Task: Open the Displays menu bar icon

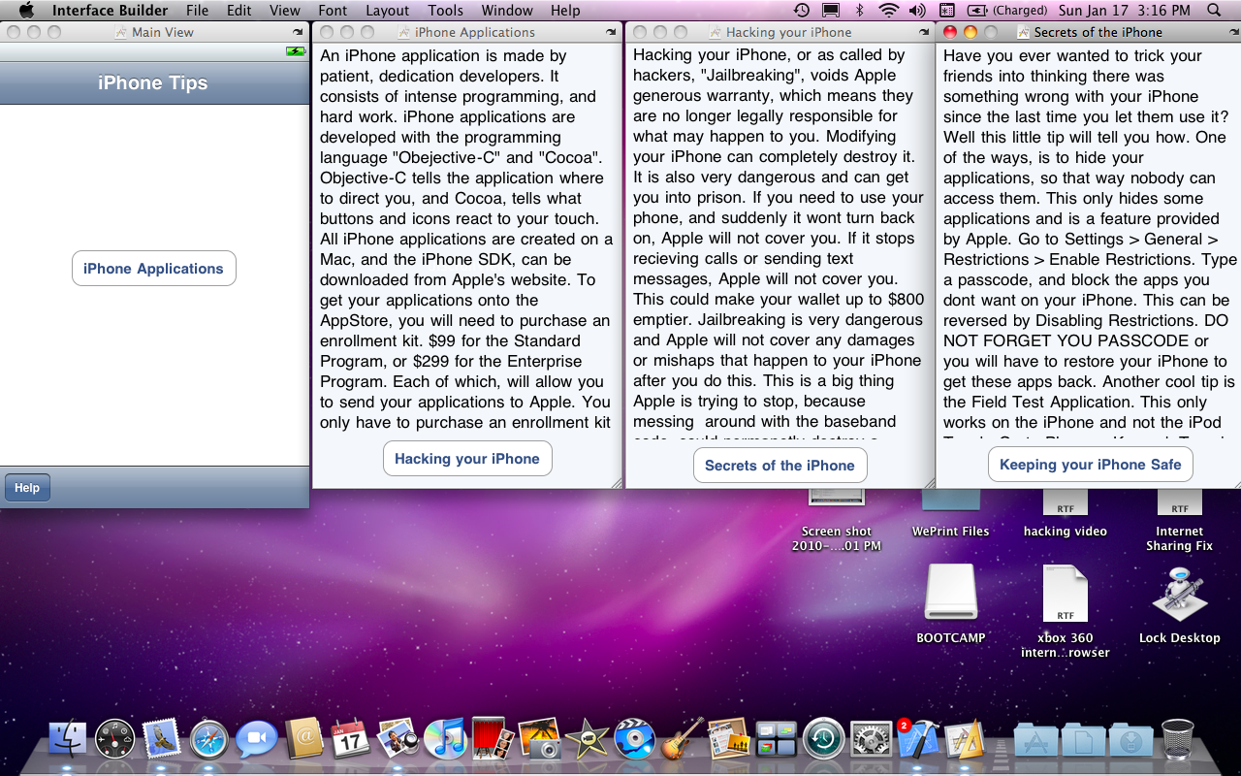Action: pyautogui.click(x=830, y=11)
